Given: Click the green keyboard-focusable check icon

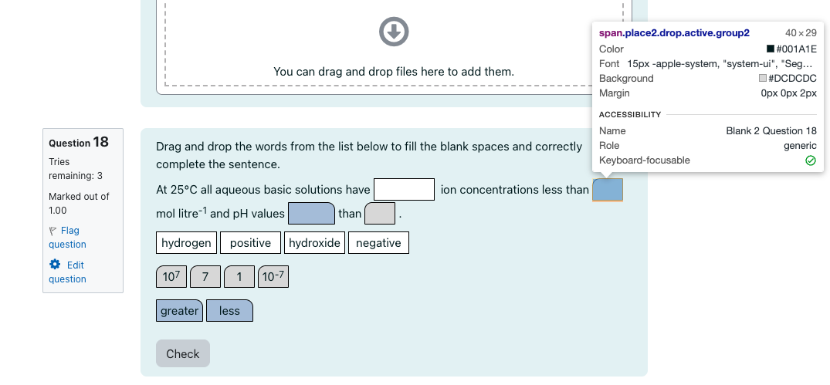Looking at the screenshot, I should tap(811, 160).
